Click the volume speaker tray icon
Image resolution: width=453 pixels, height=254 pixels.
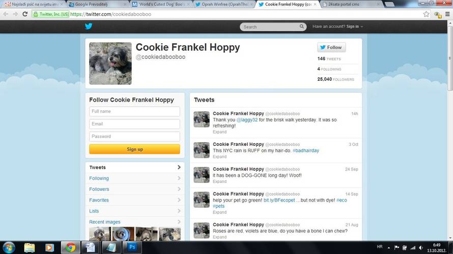pyautogui.click(x=421, y=248)
